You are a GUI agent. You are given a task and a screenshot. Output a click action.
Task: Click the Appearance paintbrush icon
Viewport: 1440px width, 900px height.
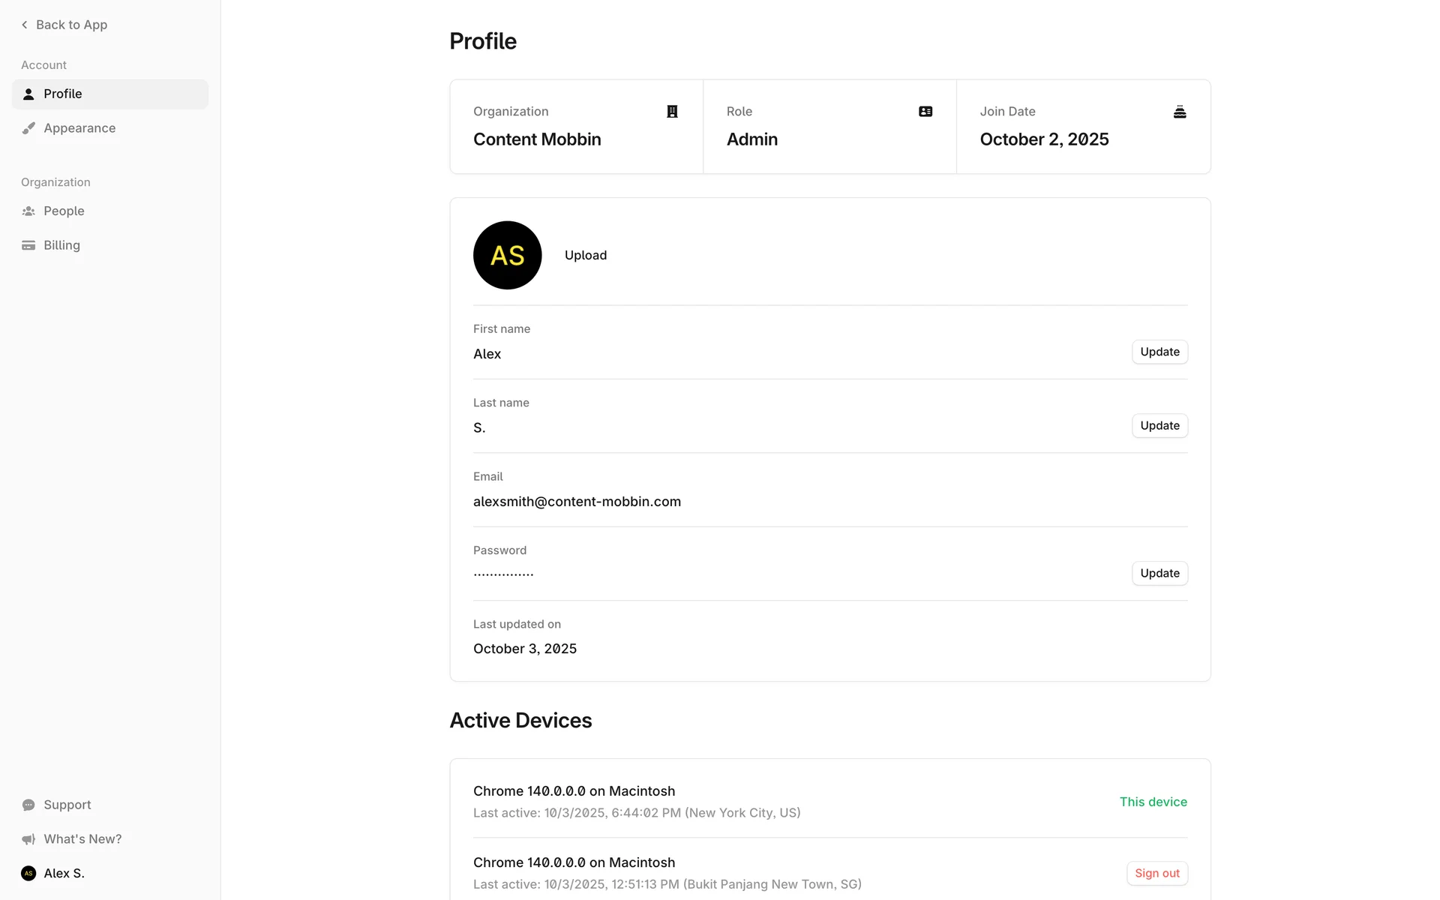[28, 128]
